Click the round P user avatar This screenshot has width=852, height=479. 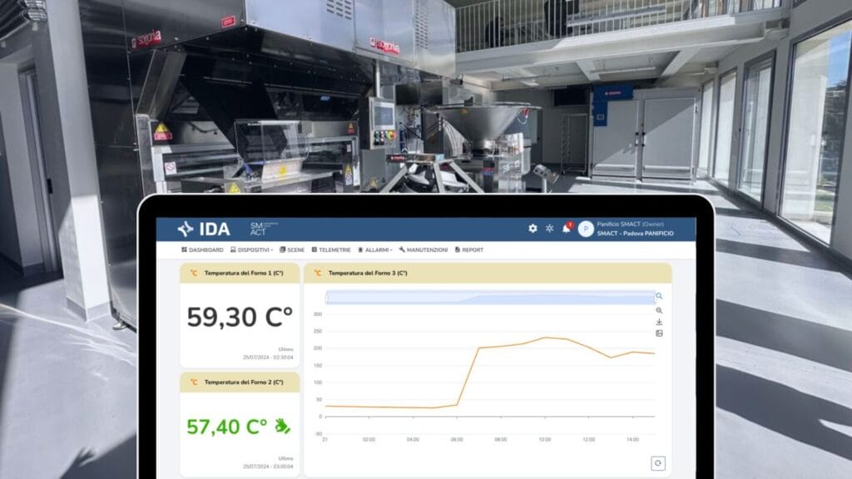click(585, 230)
